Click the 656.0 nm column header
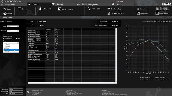172x96 pixels. [x=48, y=29]
